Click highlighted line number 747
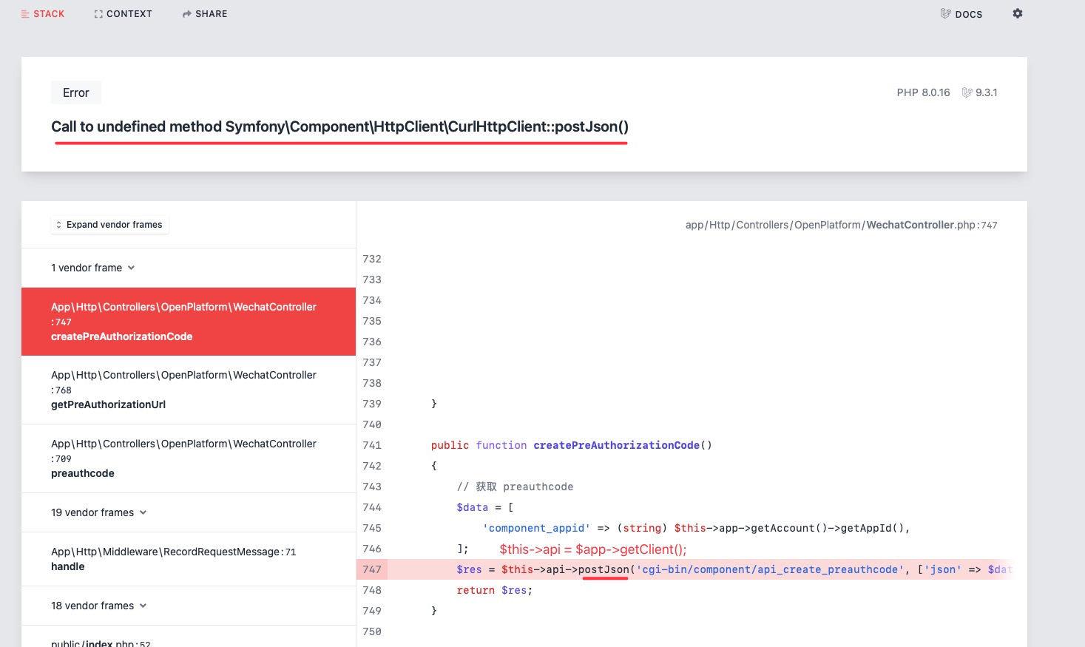1085x647 pixels. click(372, 569)
